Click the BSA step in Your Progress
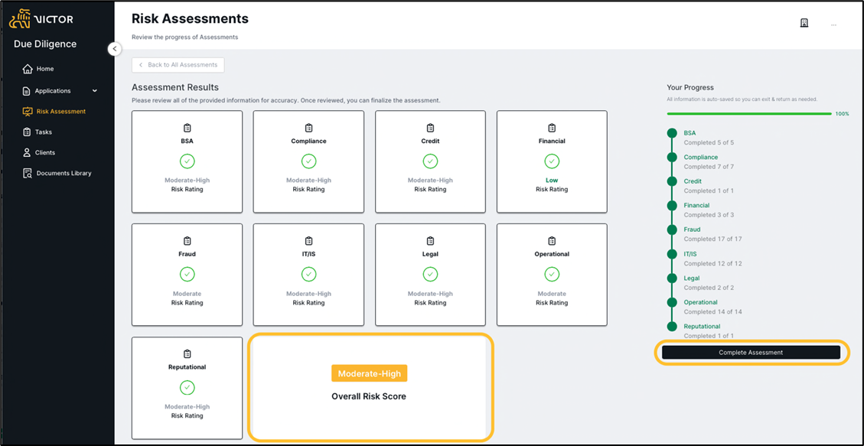The height and width of the screenshot is (446, 864). coord(690,133)
